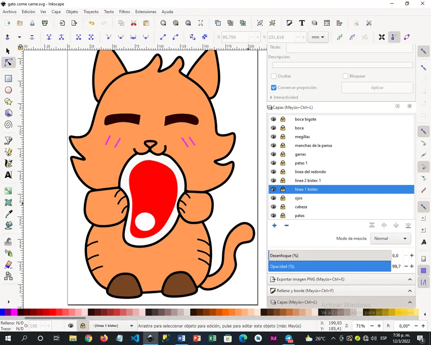Open the Text and Font dialog icon
The image size is (431, 345).
[302, 23]
